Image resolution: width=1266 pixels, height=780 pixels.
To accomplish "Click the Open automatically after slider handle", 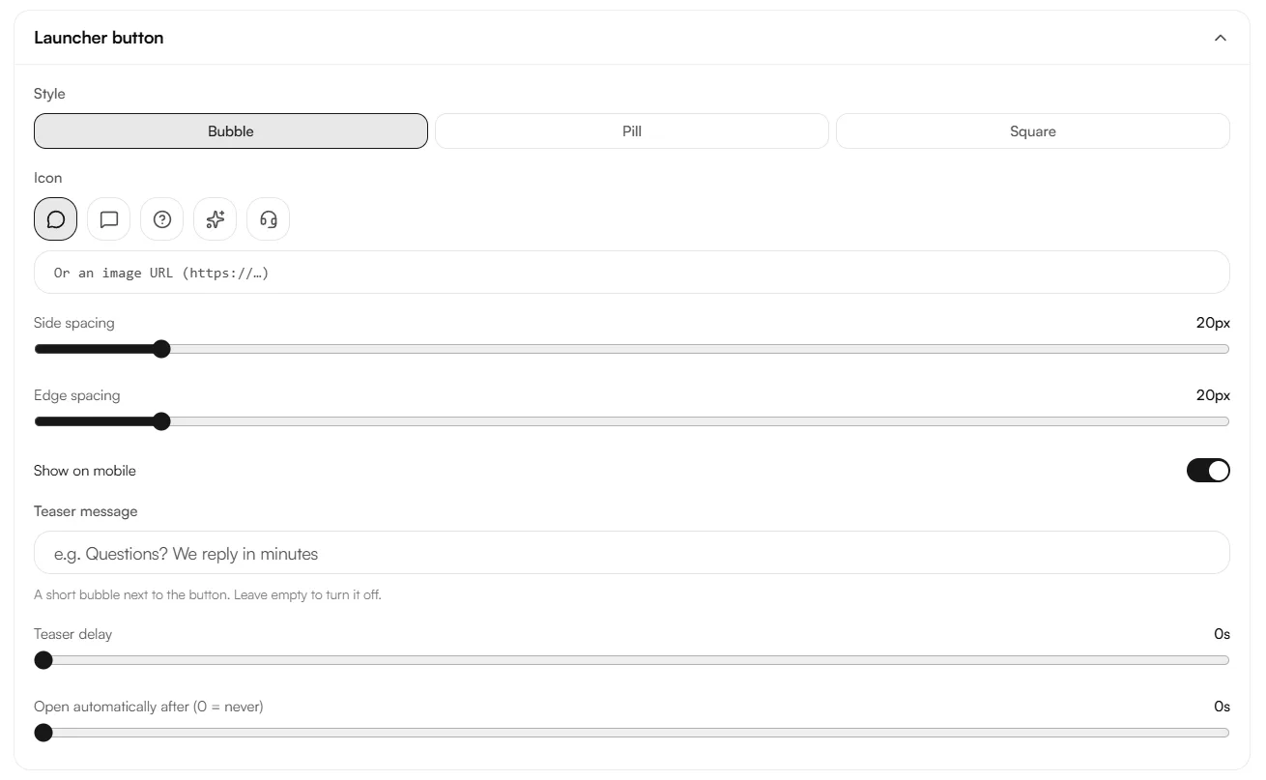I will tap(43, 733).
